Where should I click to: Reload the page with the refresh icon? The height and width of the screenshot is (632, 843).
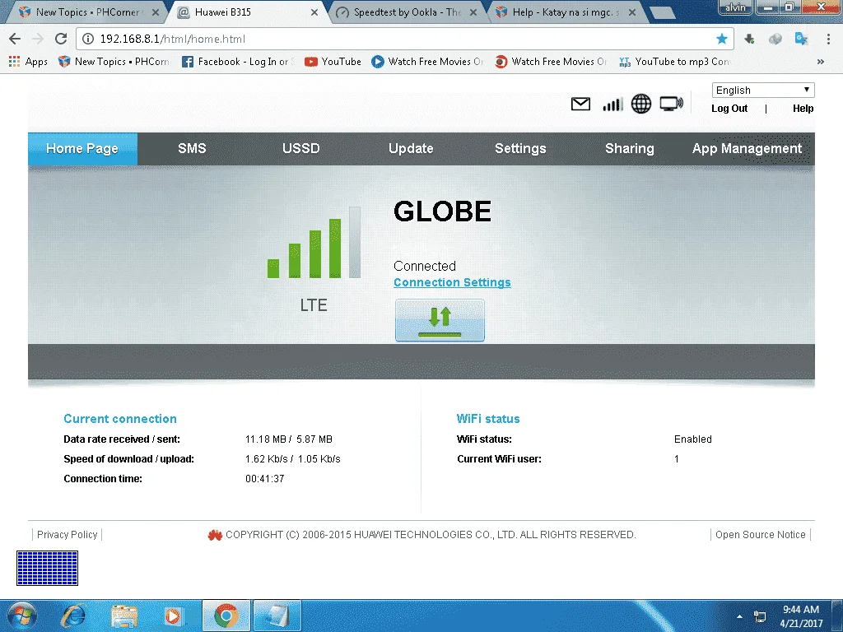click(x=61, y=39)
